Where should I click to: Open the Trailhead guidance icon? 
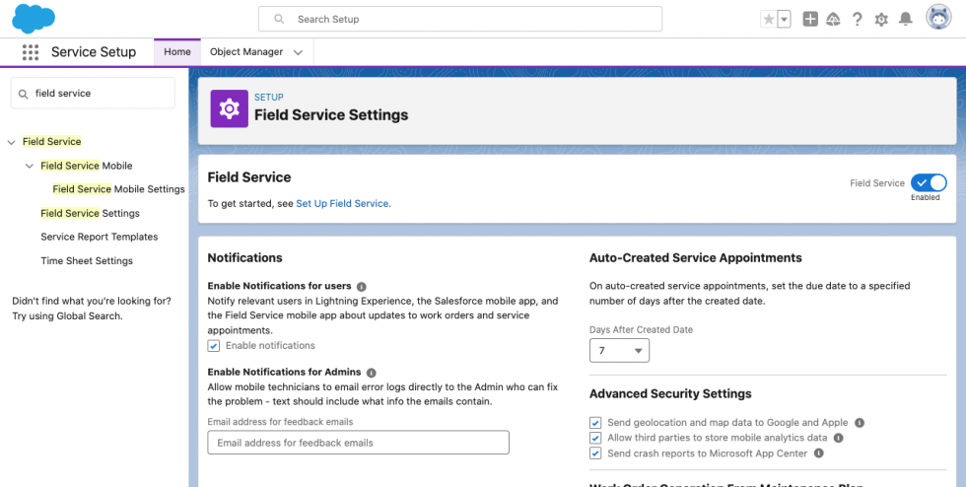click(x=834, y=19)
